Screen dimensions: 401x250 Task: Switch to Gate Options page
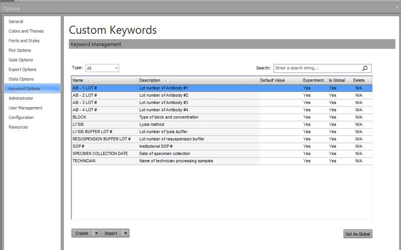(x=21, y=60)
